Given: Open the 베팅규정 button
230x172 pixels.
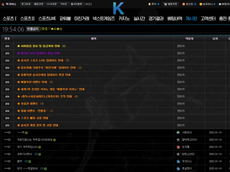Looking at the screenshot, I should click(x=39, y=4).
